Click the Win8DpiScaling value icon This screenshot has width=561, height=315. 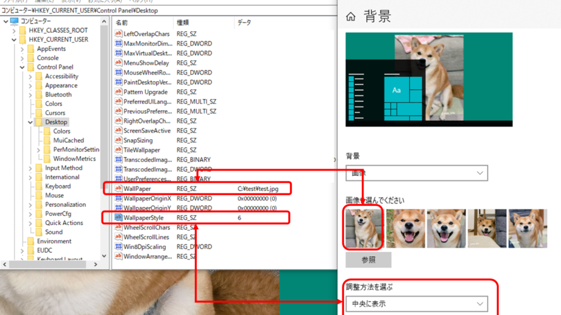point(119,246)
